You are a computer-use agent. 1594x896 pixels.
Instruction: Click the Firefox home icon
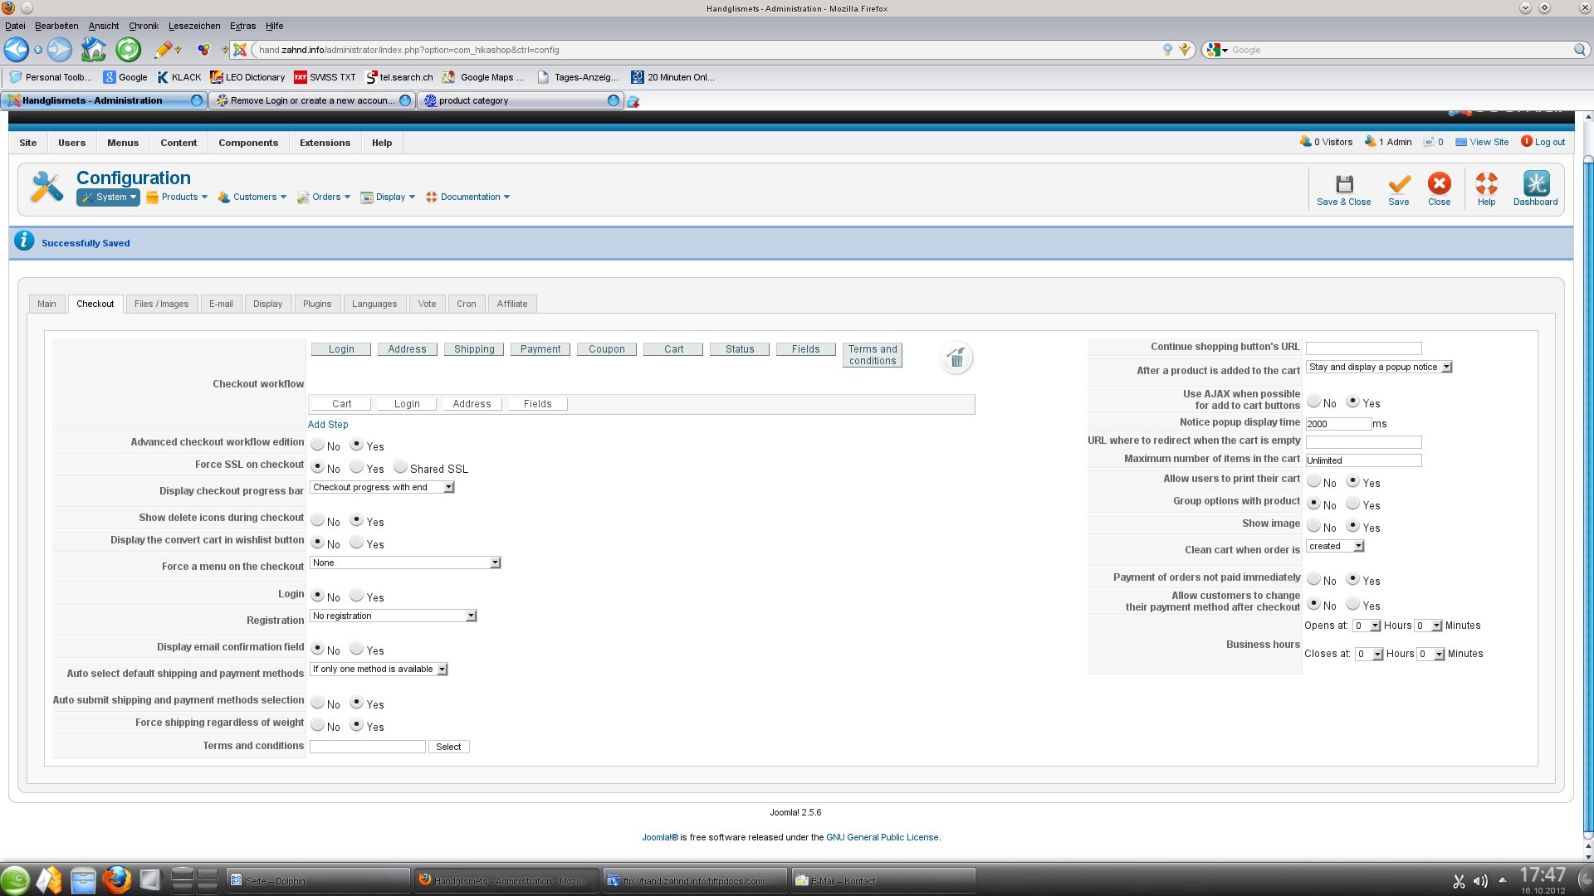coord(93,50)
